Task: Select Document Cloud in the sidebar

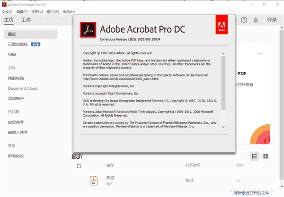Action: click(23, 88)
